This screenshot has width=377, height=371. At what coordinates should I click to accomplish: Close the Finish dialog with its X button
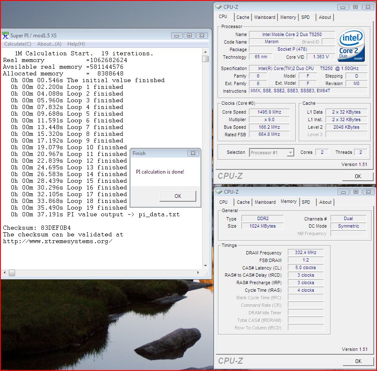[x=193, y=153]
